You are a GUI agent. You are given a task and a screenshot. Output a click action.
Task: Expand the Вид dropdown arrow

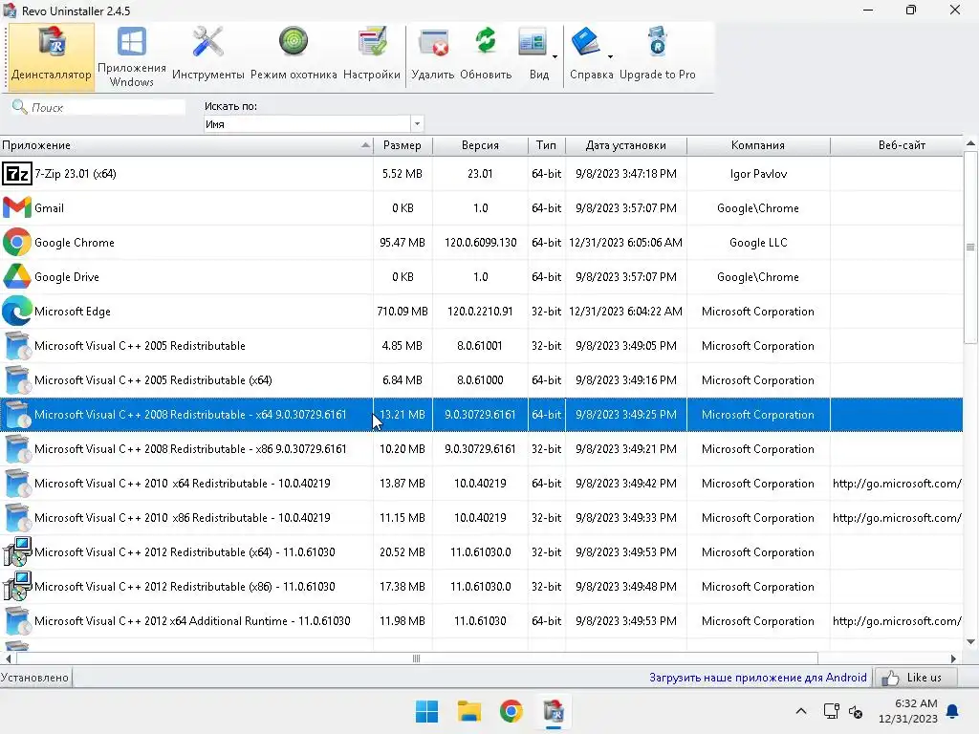[555, 56]
